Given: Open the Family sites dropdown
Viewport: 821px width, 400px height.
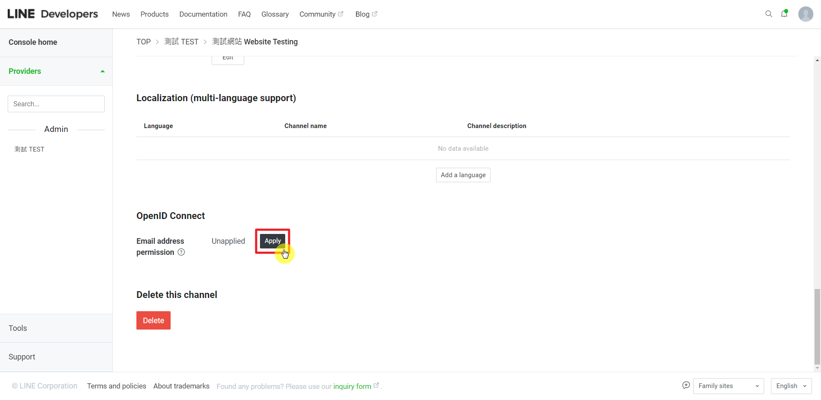Looking at the screenshot, I should (x=728, y=386).
